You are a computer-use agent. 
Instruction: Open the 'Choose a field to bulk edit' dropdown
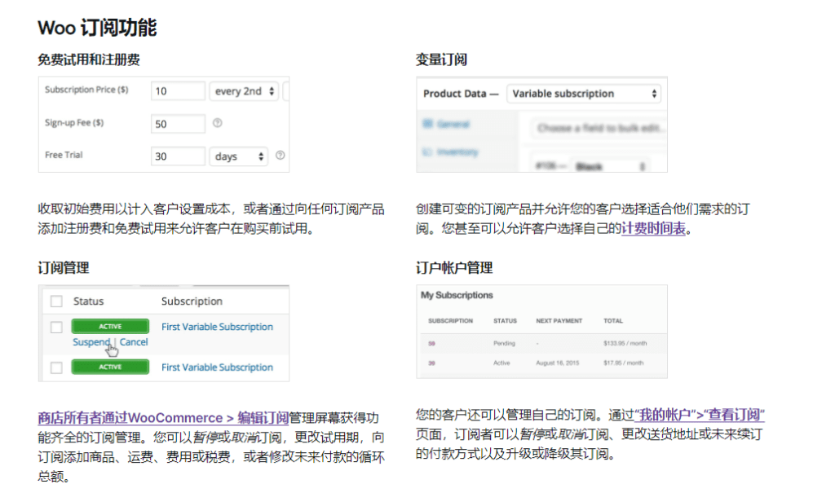click(599, 128)
